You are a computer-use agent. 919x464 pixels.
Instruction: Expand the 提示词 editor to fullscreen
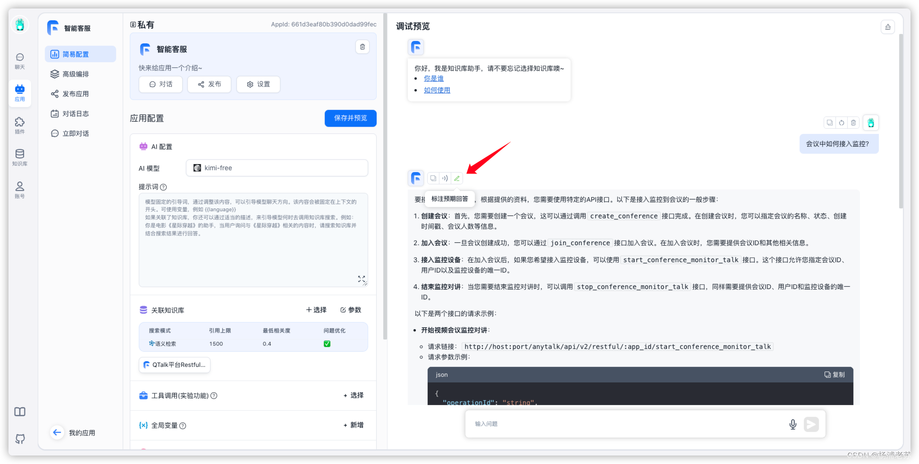tap(362, 280)
